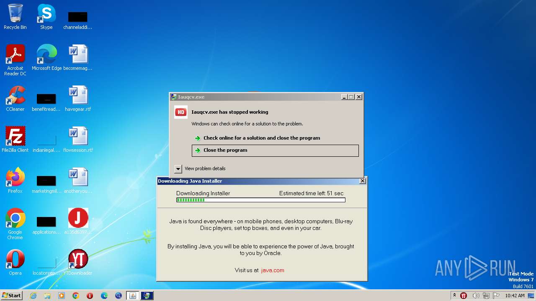Launch Edge from the taskbar
This screenshot has height=301, width=536.
[x=104, y=296]
